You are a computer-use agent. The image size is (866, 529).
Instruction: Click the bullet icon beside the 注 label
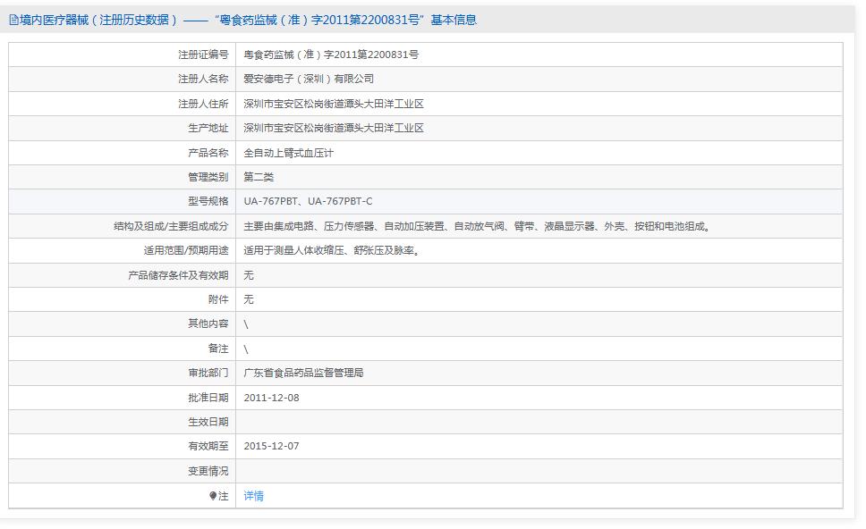click(x=213, y=496)
